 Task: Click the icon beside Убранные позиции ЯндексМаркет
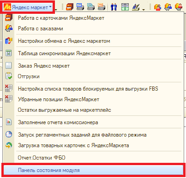[x=8, y=99]
